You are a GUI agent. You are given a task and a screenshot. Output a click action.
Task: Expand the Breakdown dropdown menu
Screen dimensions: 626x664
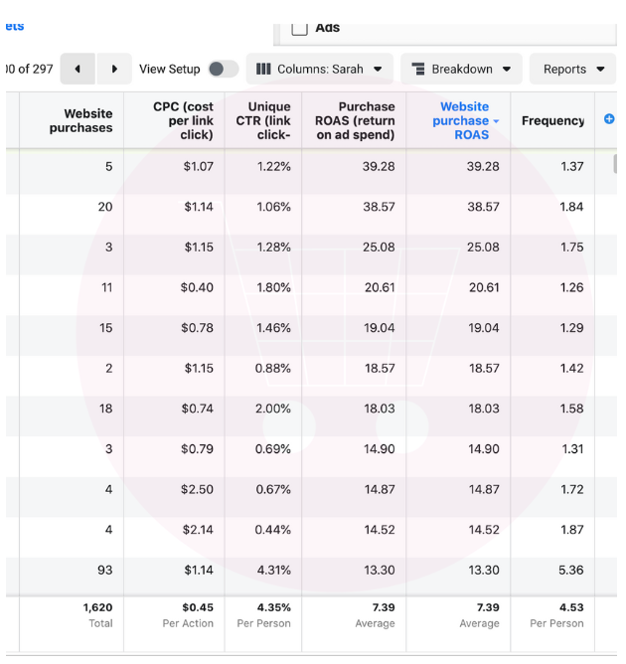pos(461,69)
